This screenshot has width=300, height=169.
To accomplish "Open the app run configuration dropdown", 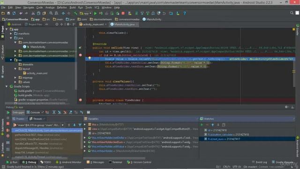I will click(x=85, y=13).
